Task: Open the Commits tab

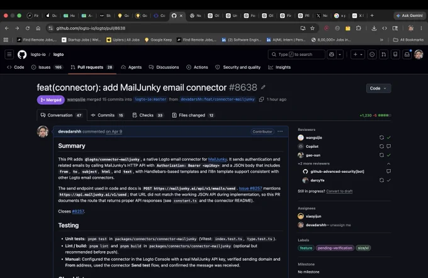Action: point(107,115)
